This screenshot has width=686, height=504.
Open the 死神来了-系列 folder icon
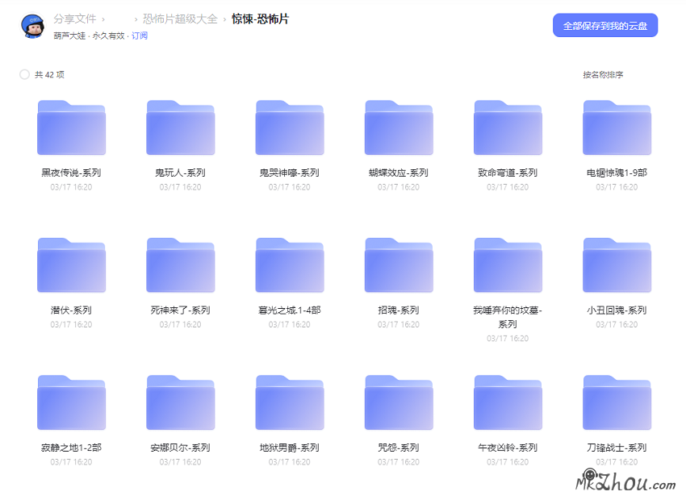point(180,265)
